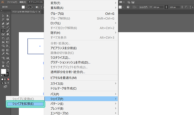Pick the Type tool
This screenshot has height=115, width=194.
tap(3, 27)
